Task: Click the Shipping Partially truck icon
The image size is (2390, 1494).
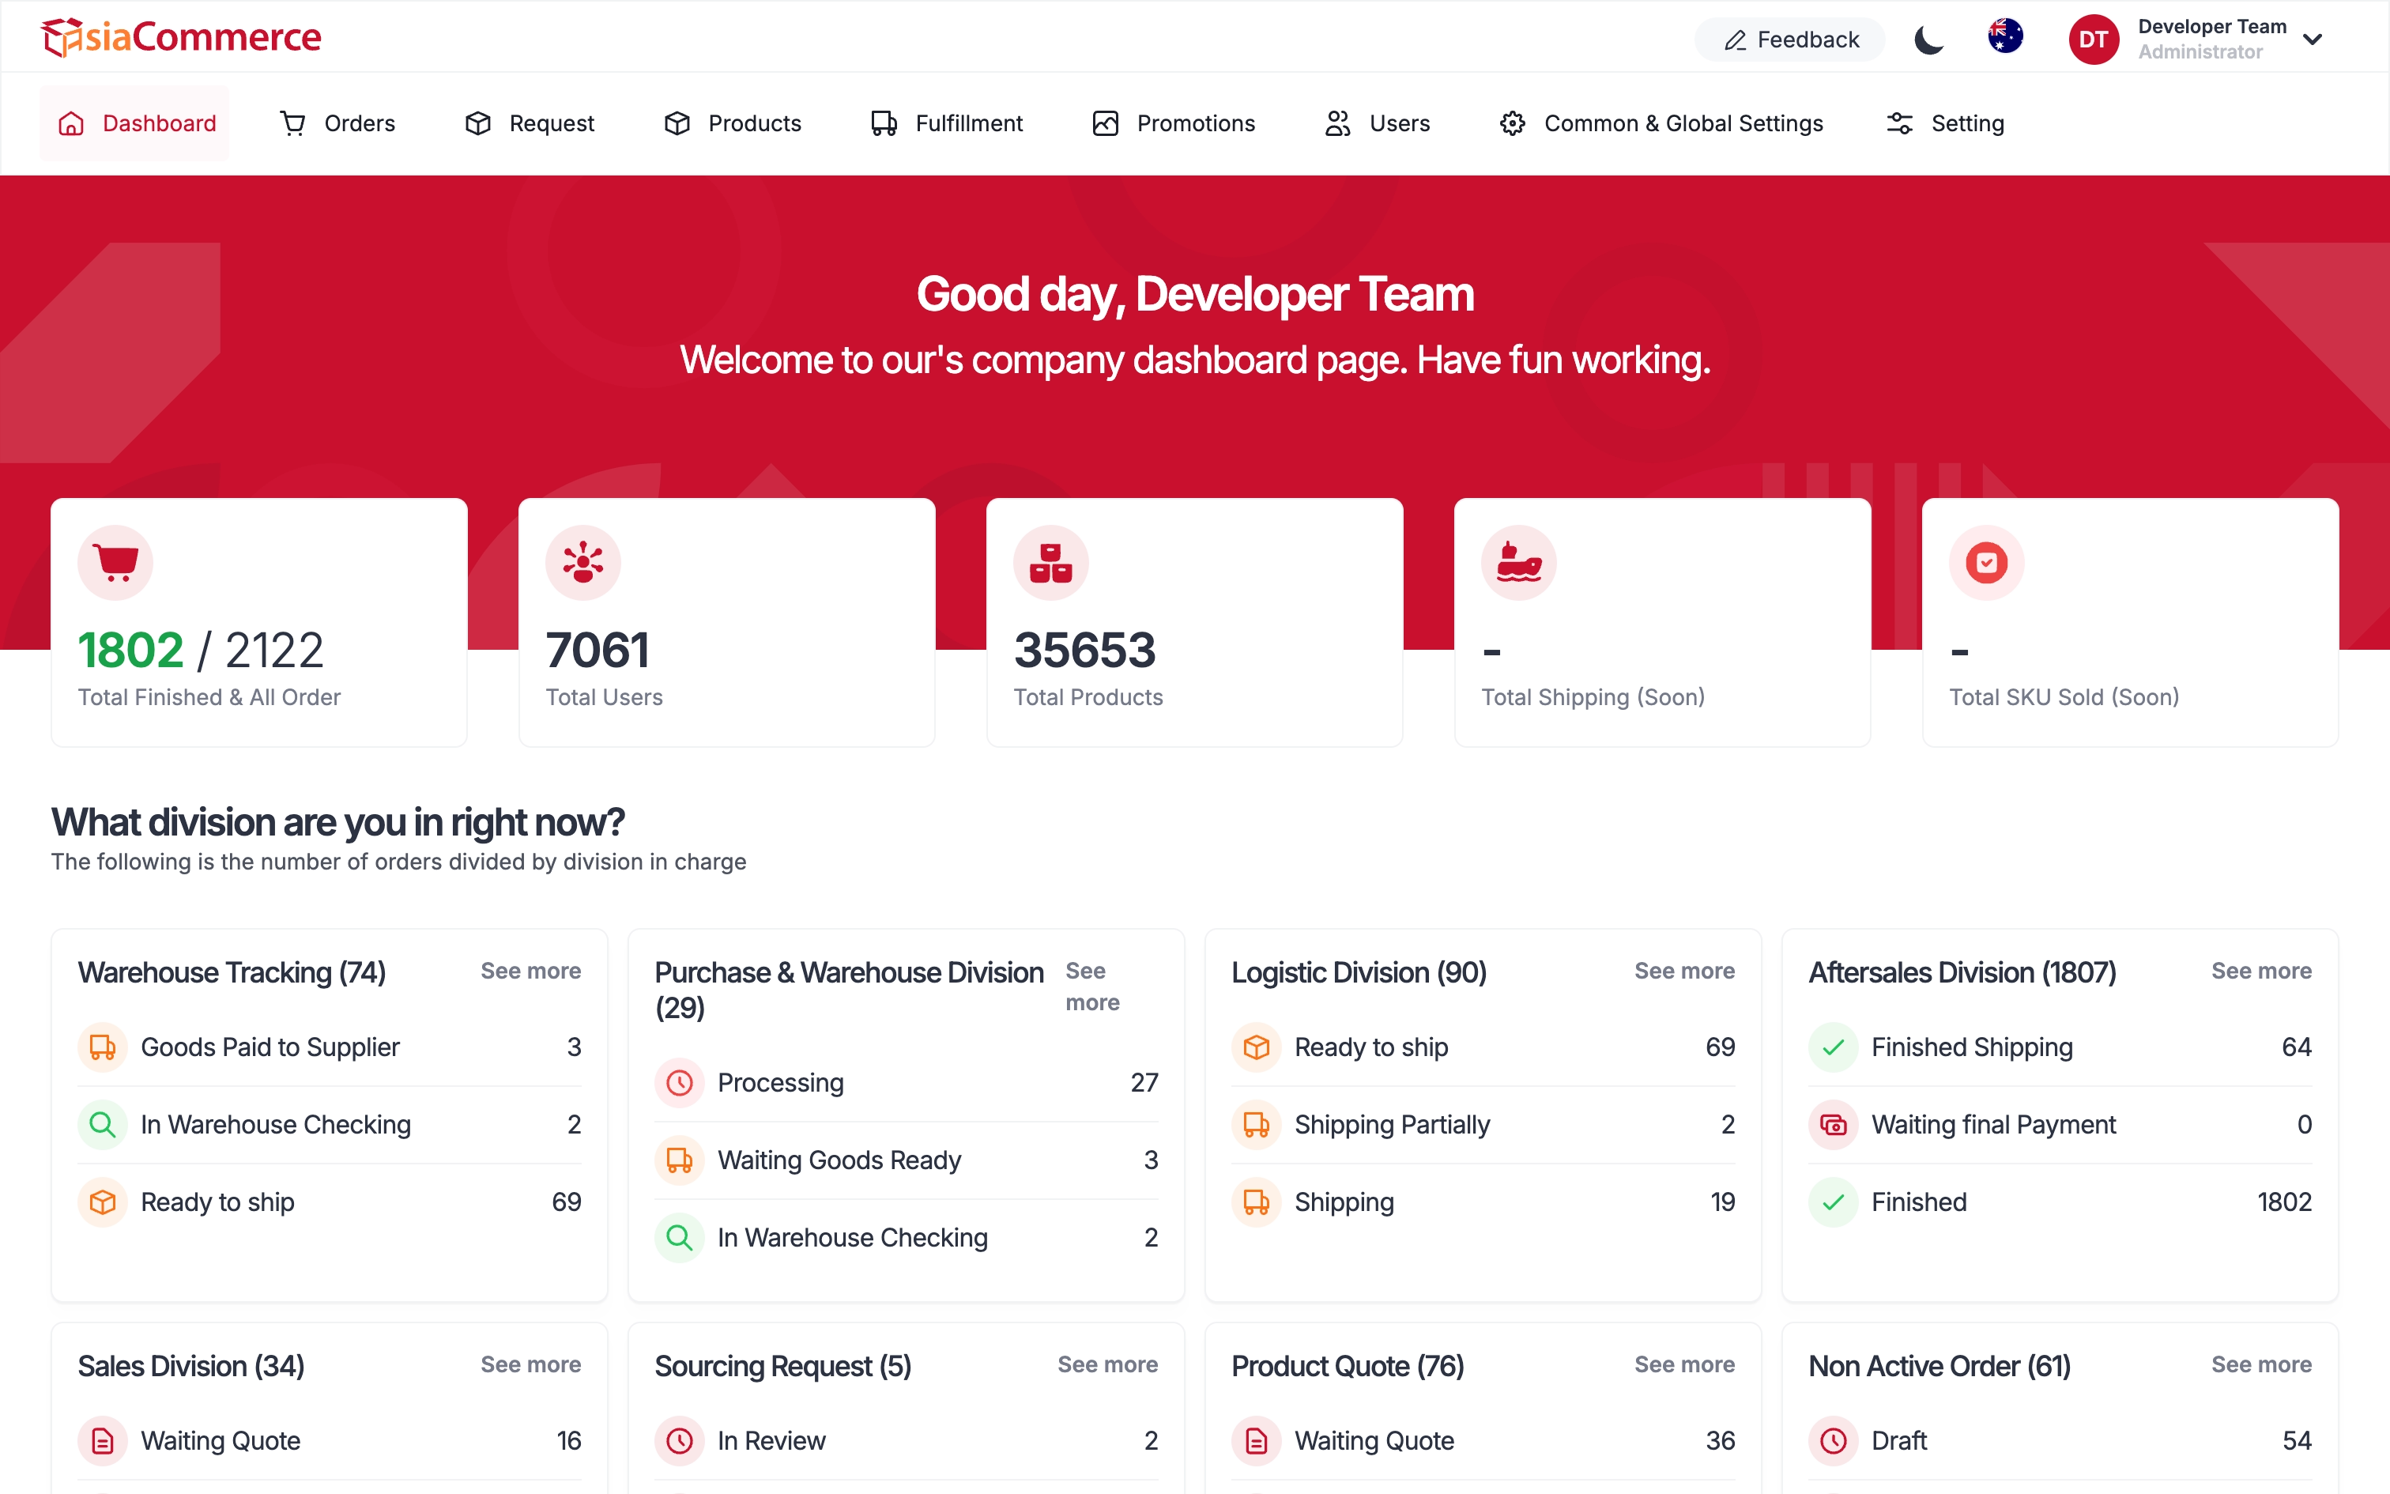Action: [x=1256, y=1124]
